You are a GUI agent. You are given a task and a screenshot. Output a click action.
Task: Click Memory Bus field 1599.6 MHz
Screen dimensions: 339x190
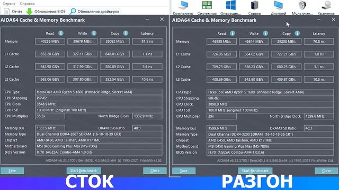(221, 128)
